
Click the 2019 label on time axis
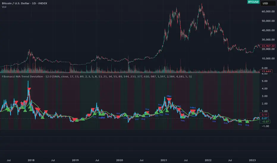tap(75, 160)
